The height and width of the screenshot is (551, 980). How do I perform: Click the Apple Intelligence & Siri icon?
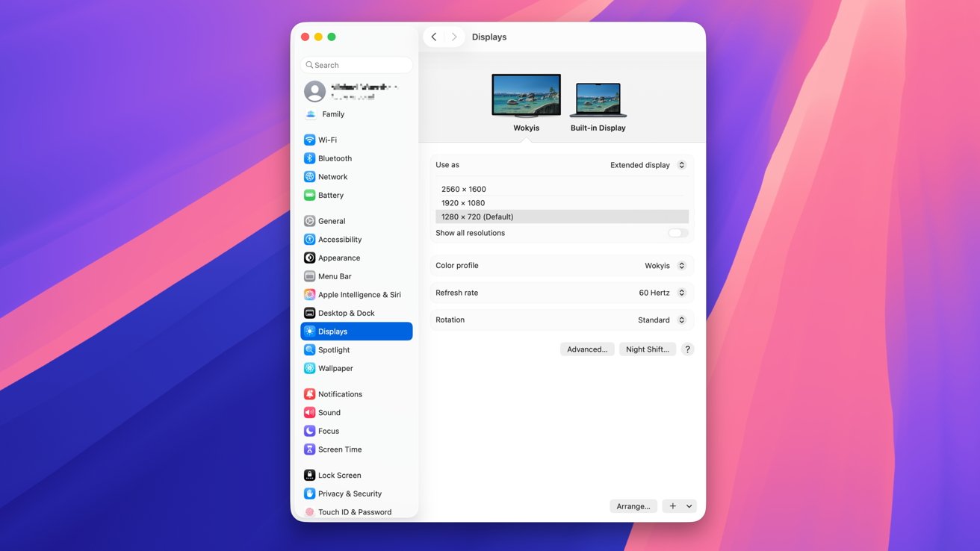tap(309, 295)
